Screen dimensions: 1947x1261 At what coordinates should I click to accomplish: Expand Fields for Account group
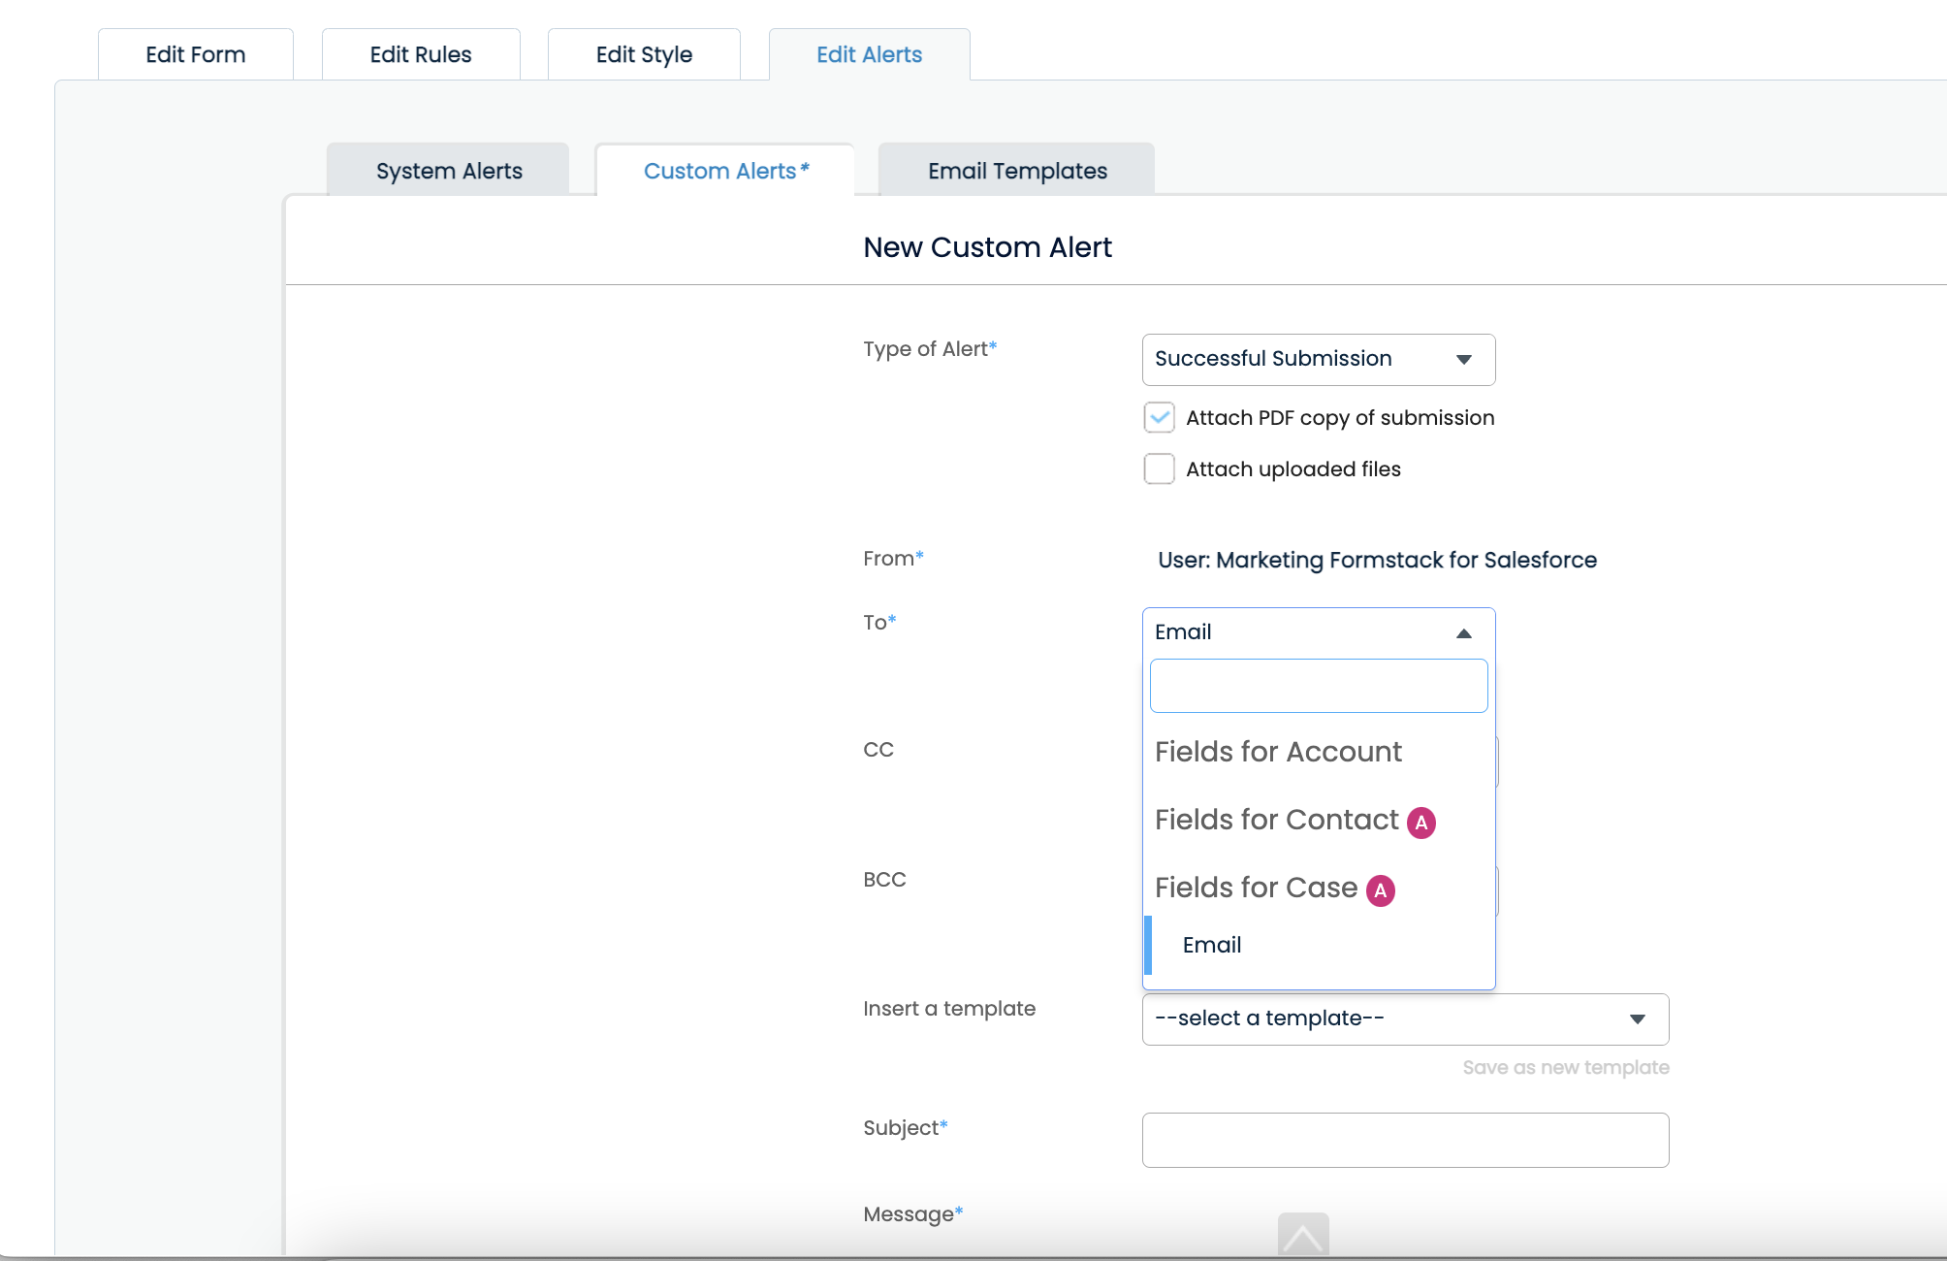click(1277, 752)
